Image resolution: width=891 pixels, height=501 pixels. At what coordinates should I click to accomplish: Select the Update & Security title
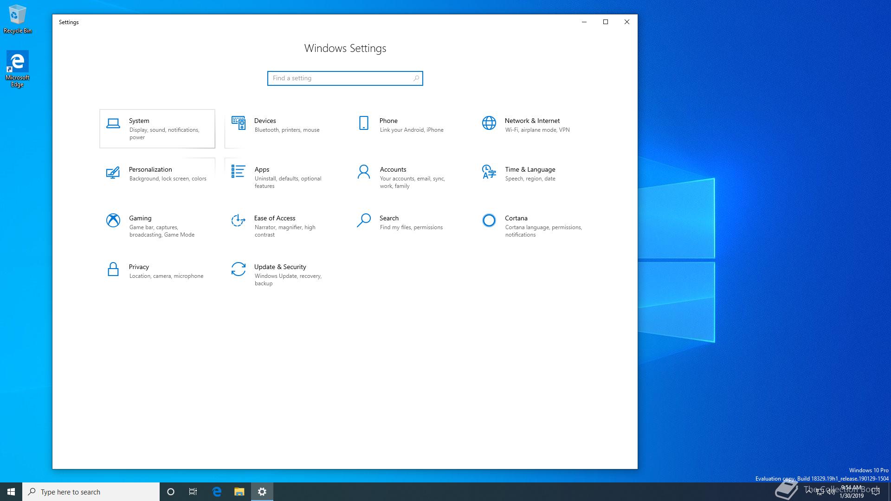pos(280,267)
